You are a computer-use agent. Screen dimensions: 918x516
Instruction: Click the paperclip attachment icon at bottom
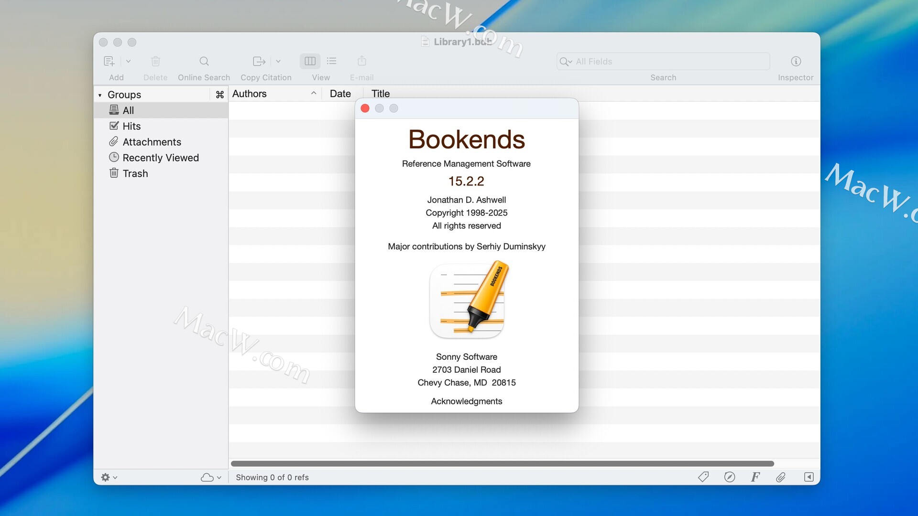tap(781, 477)
